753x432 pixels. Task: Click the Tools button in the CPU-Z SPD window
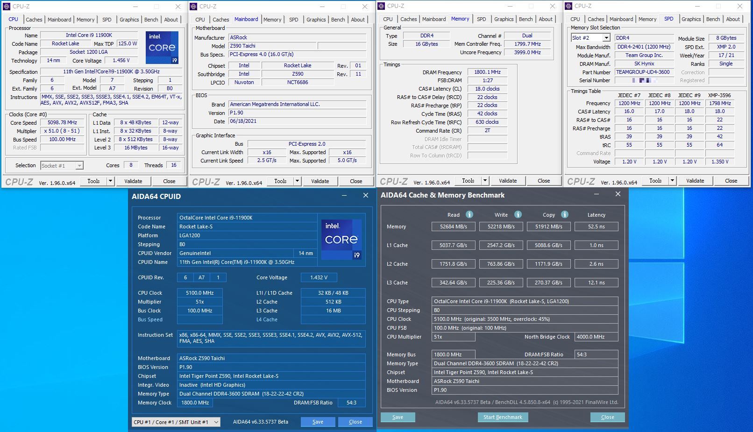[x=655, y=181]
